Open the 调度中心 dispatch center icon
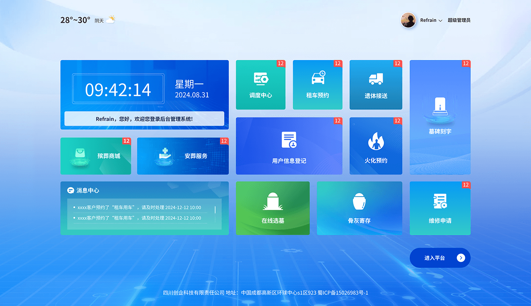This screenshot has height=306, width=531. click(261, 79)
